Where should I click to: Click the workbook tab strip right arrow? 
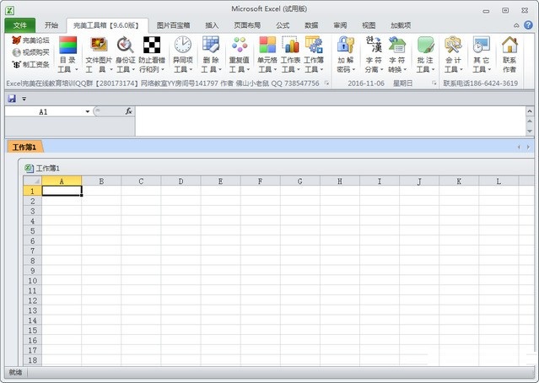[528, 147]
